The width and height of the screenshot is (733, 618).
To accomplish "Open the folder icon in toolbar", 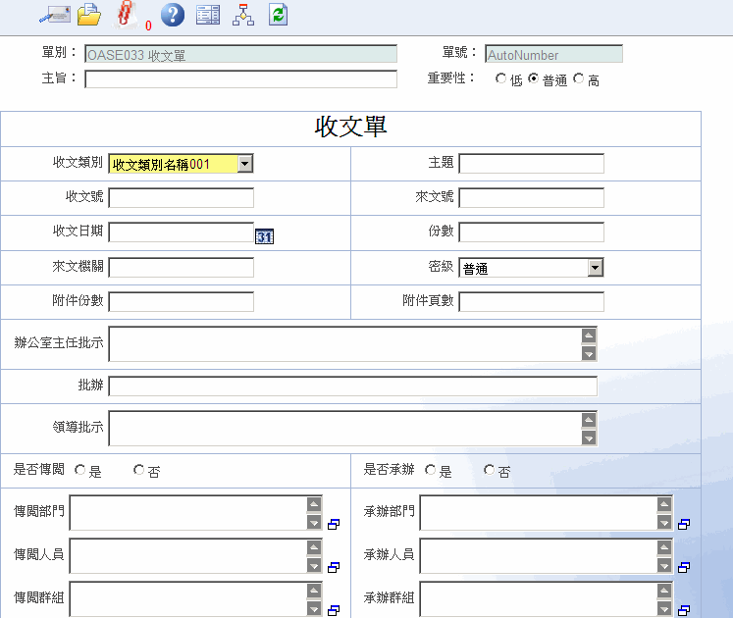I will [x=89, y=15].
